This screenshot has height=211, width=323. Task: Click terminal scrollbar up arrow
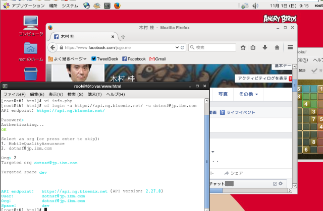coord(206,101)
